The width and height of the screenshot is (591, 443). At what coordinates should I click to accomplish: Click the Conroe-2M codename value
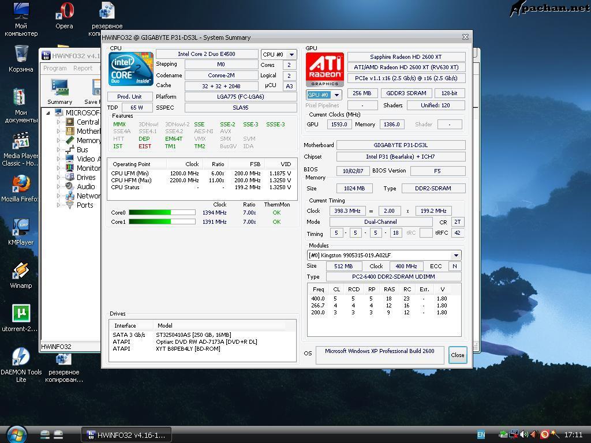point(221,76)
